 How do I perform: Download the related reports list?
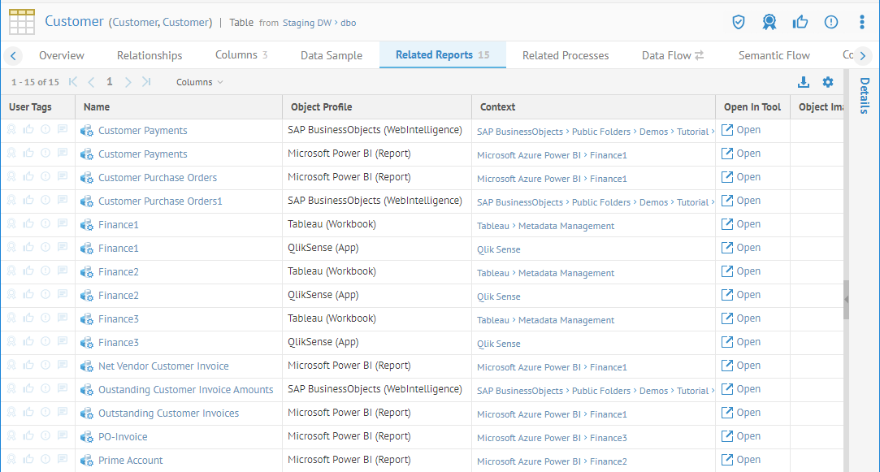coord(804,82)
